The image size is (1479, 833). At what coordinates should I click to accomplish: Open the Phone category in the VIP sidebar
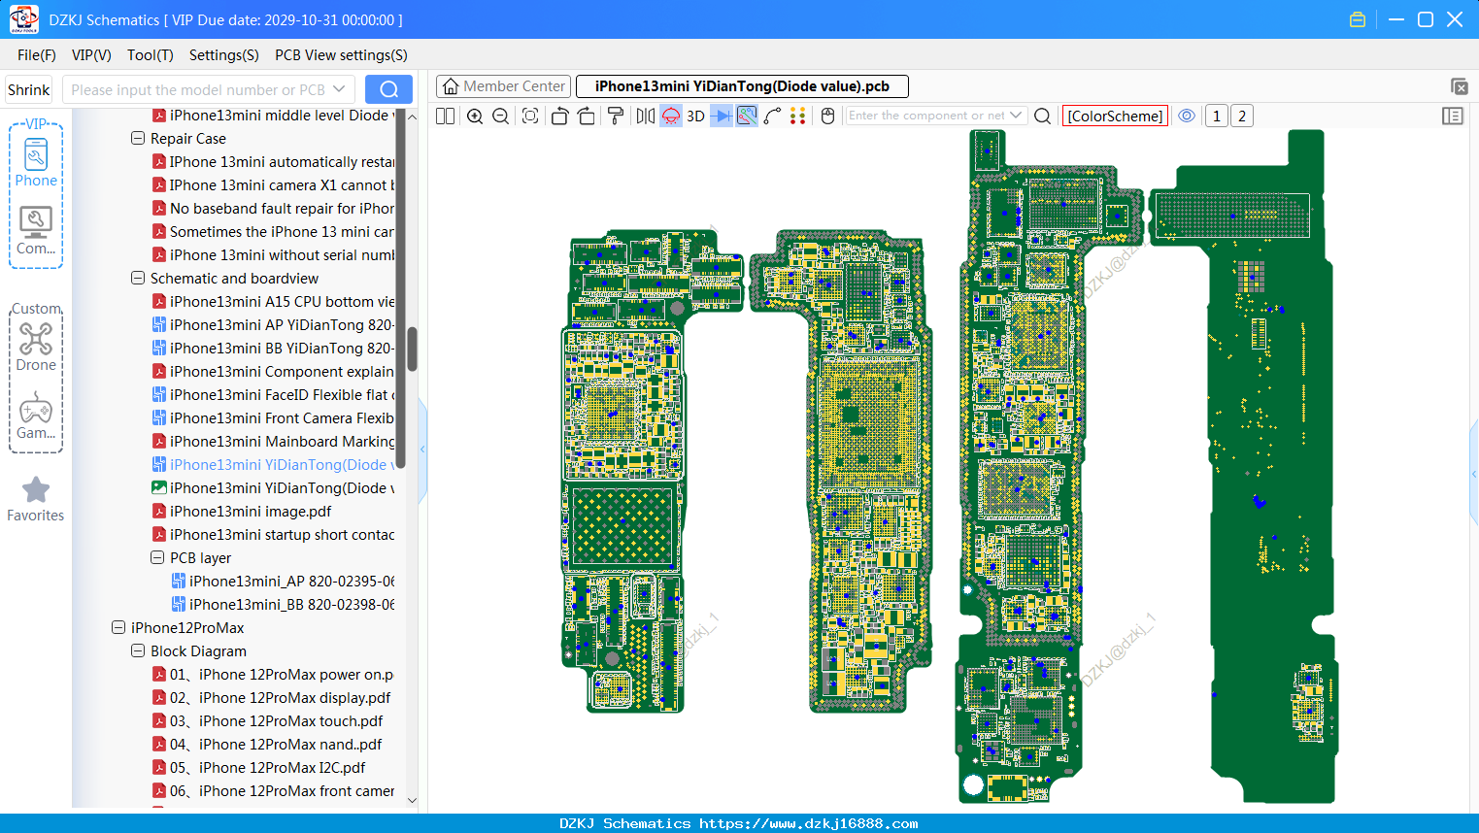(x=36, y=162)
